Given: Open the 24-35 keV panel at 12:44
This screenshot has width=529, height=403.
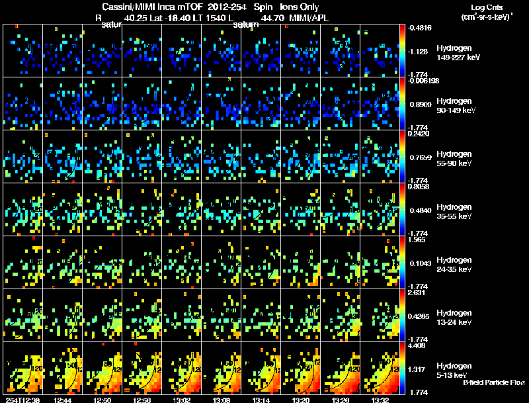Looking at the screenshot, I should click(x=62, y=263).
